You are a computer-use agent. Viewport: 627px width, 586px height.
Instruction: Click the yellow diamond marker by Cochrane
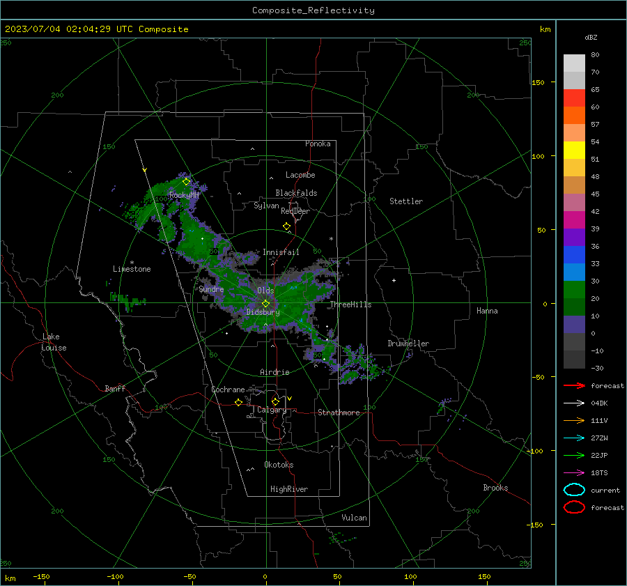(x=238, y=403)
